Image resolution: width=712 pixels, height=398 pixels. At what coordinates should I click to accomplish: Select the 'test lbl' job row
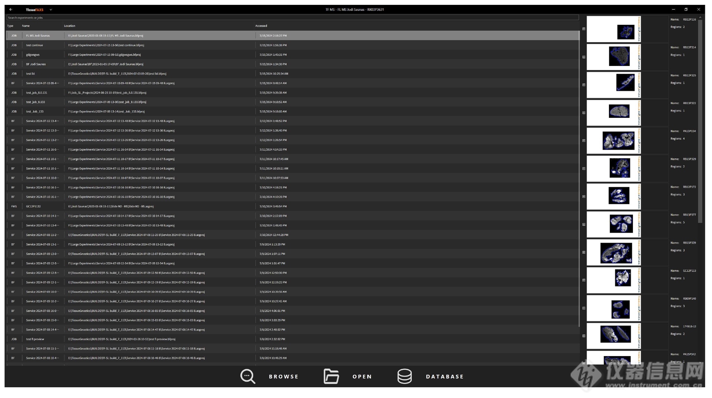[x=293, y=73]
